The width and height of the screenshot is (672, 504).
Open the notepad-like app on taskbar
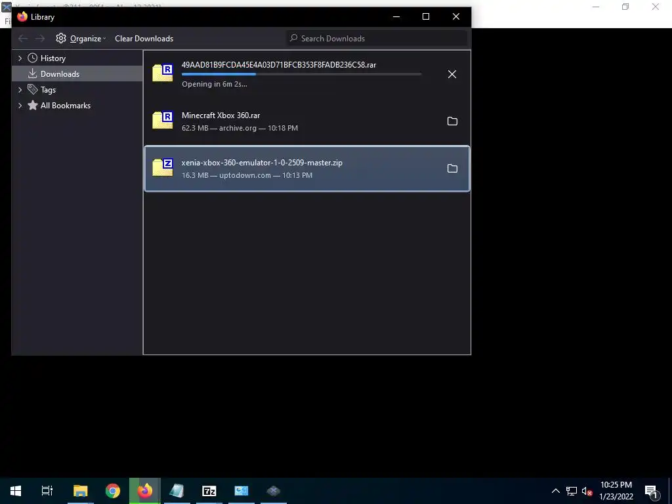(177, 491)
